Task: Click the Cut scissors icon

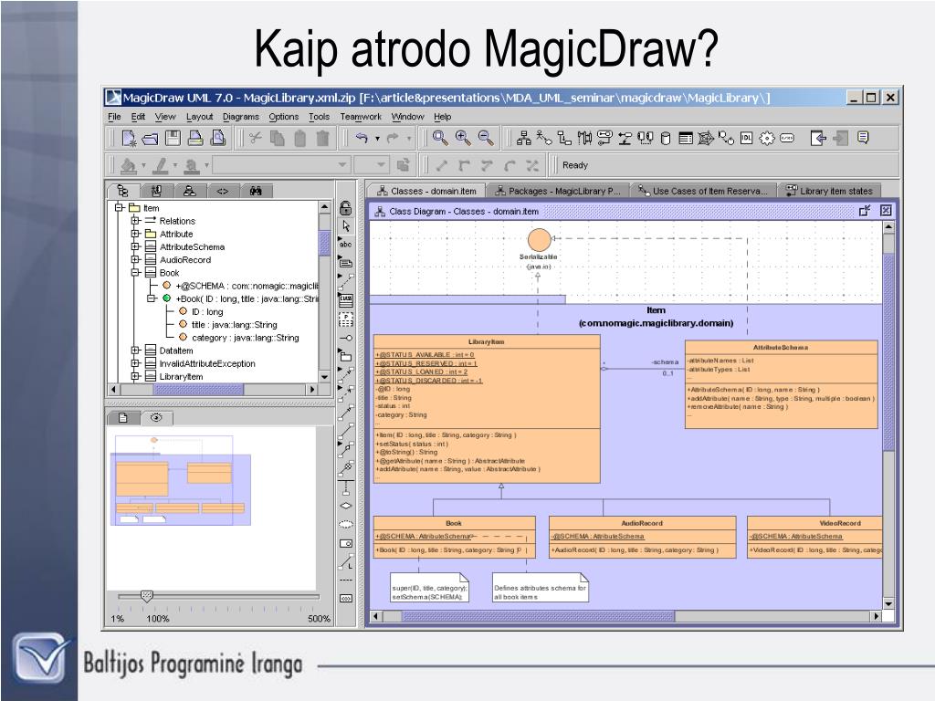Action: 256,139
